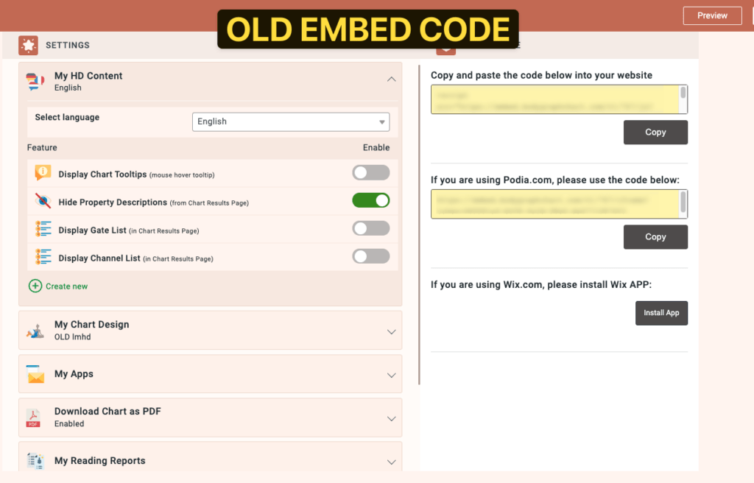
Task: Enable Display Gate List toggle
Action: pos(371,228)
